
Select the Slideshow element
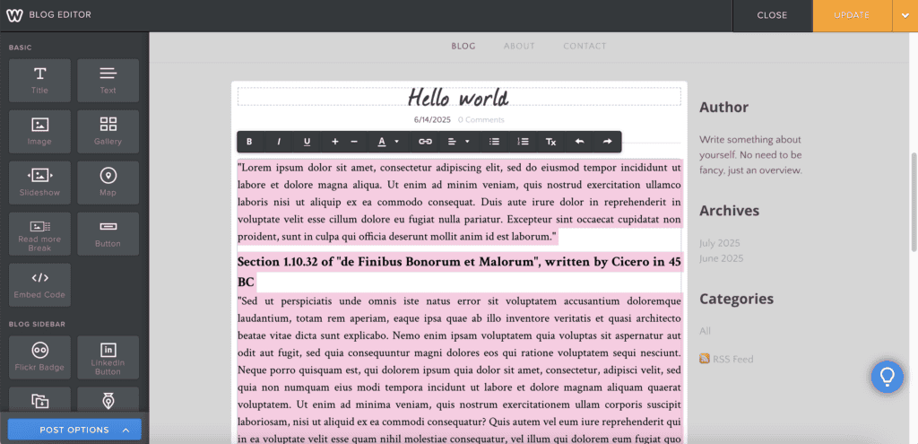39,183
